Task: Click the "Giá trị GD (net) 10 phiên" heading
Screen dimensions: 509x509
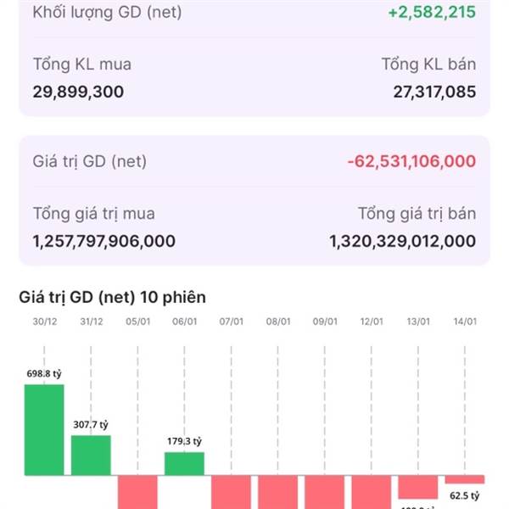Action: click(112, 297)
